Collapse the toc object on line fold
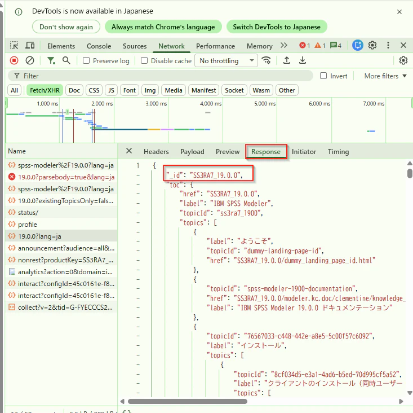The image size is (413, 413). [x=137, y=184]
